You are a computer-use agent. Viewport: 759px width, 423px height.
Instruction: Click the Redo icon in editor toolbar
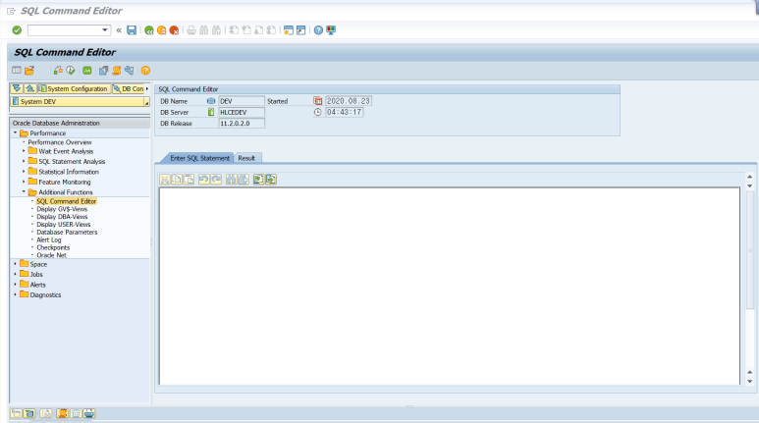coord(216,180)
